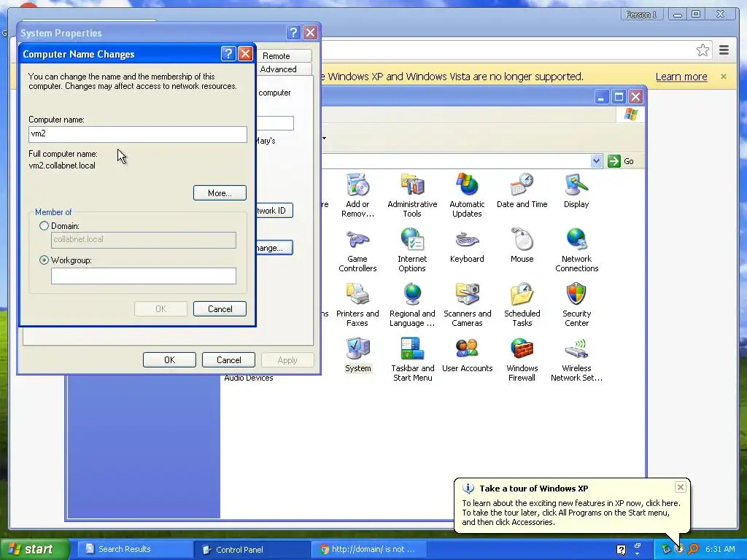Open Windows Firewall icon
Viewport: 747px width, 560px height.
click(x=522, y=359)
